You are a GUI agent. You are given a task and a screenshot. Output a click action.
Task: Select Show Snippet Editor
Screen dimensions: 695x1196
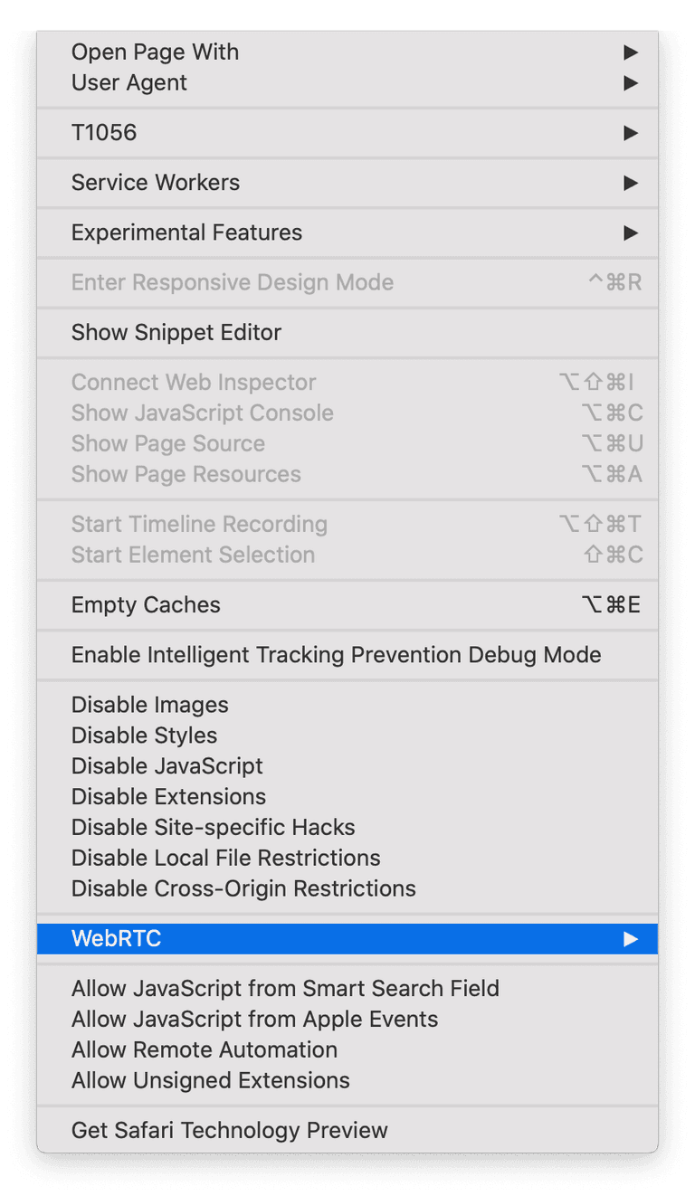coord(176,332)
